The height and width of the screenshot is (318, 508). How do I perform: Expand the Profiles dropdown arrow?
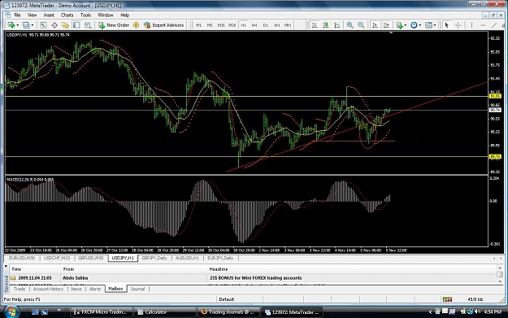(32, 25)
